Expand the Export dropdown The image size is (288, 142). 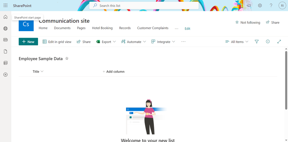click(106, 42)
